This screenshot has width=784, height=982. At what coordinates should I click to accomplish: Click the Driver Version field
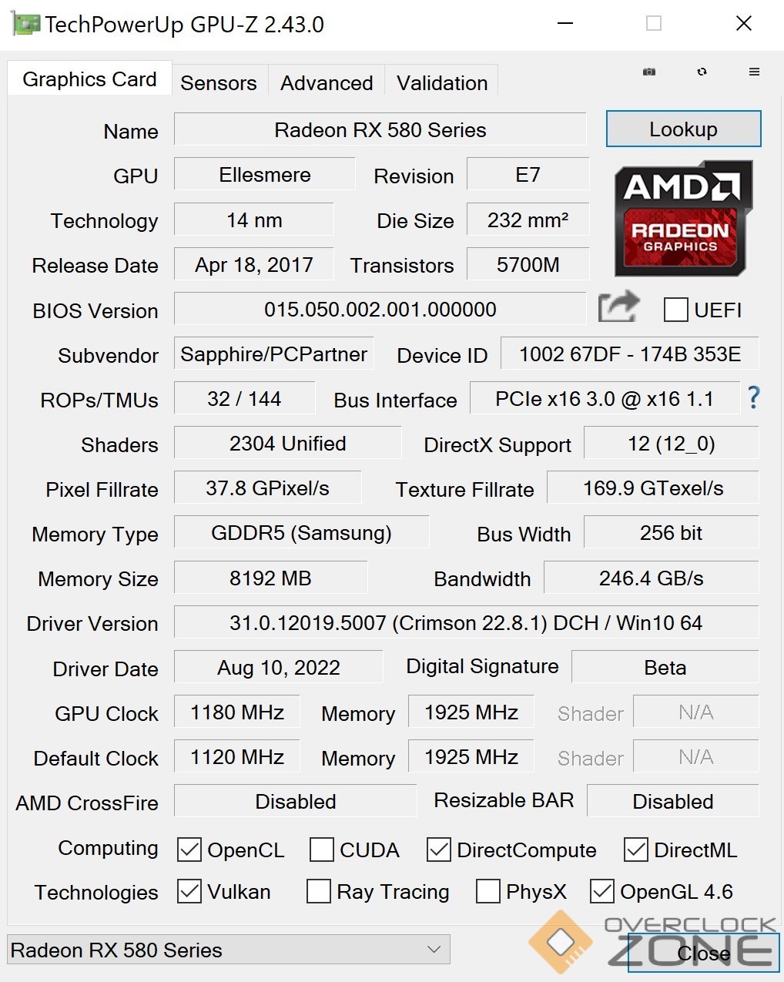pyautogui.click(x=466, y=622)
